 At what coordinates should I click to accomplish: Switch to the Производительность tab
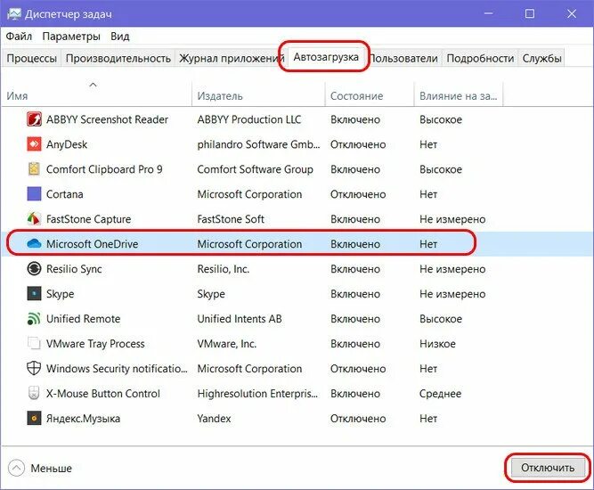(x=118, y=59)
